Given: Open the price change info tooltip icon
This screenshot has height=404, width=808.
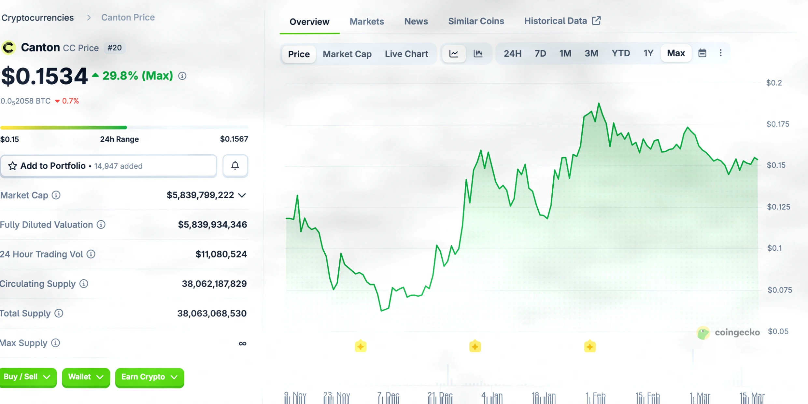Looking at the screenshot, I should [182, 76].
